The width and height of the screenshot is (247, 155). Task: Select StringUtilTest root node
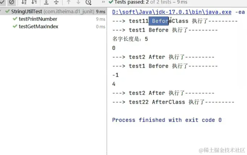tap(53, 12)
